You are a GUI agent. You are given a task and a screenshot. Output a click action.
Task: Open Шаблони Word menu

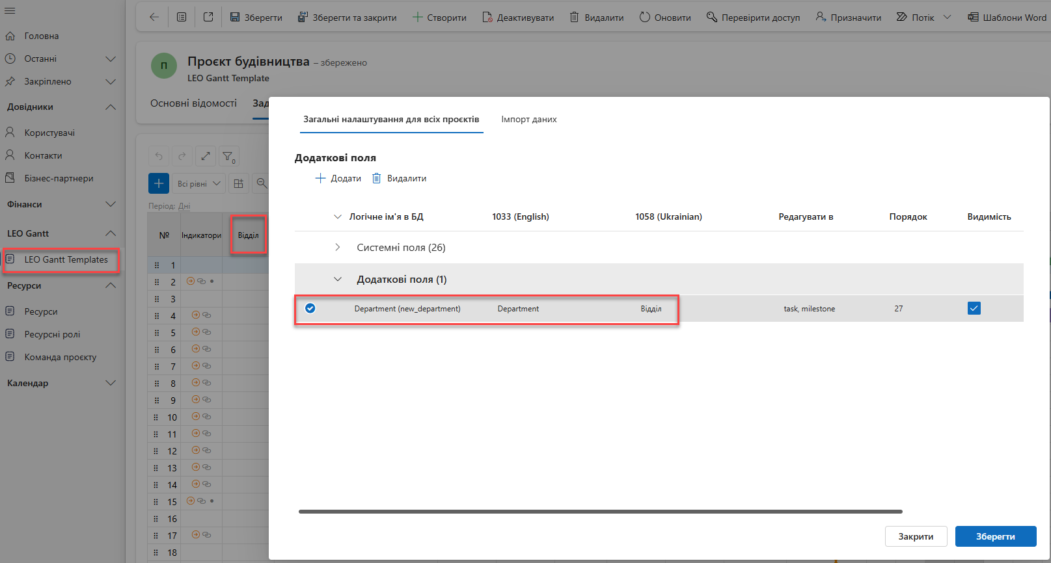click(1007, 18)
